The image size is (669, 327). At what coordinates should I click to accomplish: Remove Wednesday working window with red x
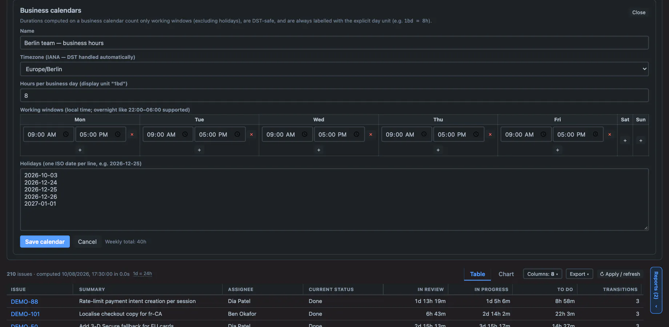click(371, 134)
